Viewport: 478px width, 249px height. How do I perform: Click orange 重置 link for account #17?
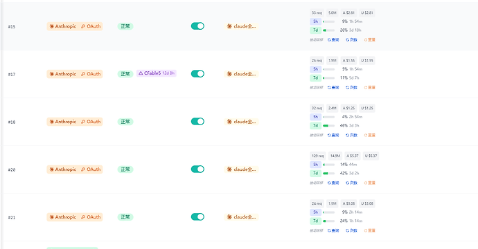[370, 88]
